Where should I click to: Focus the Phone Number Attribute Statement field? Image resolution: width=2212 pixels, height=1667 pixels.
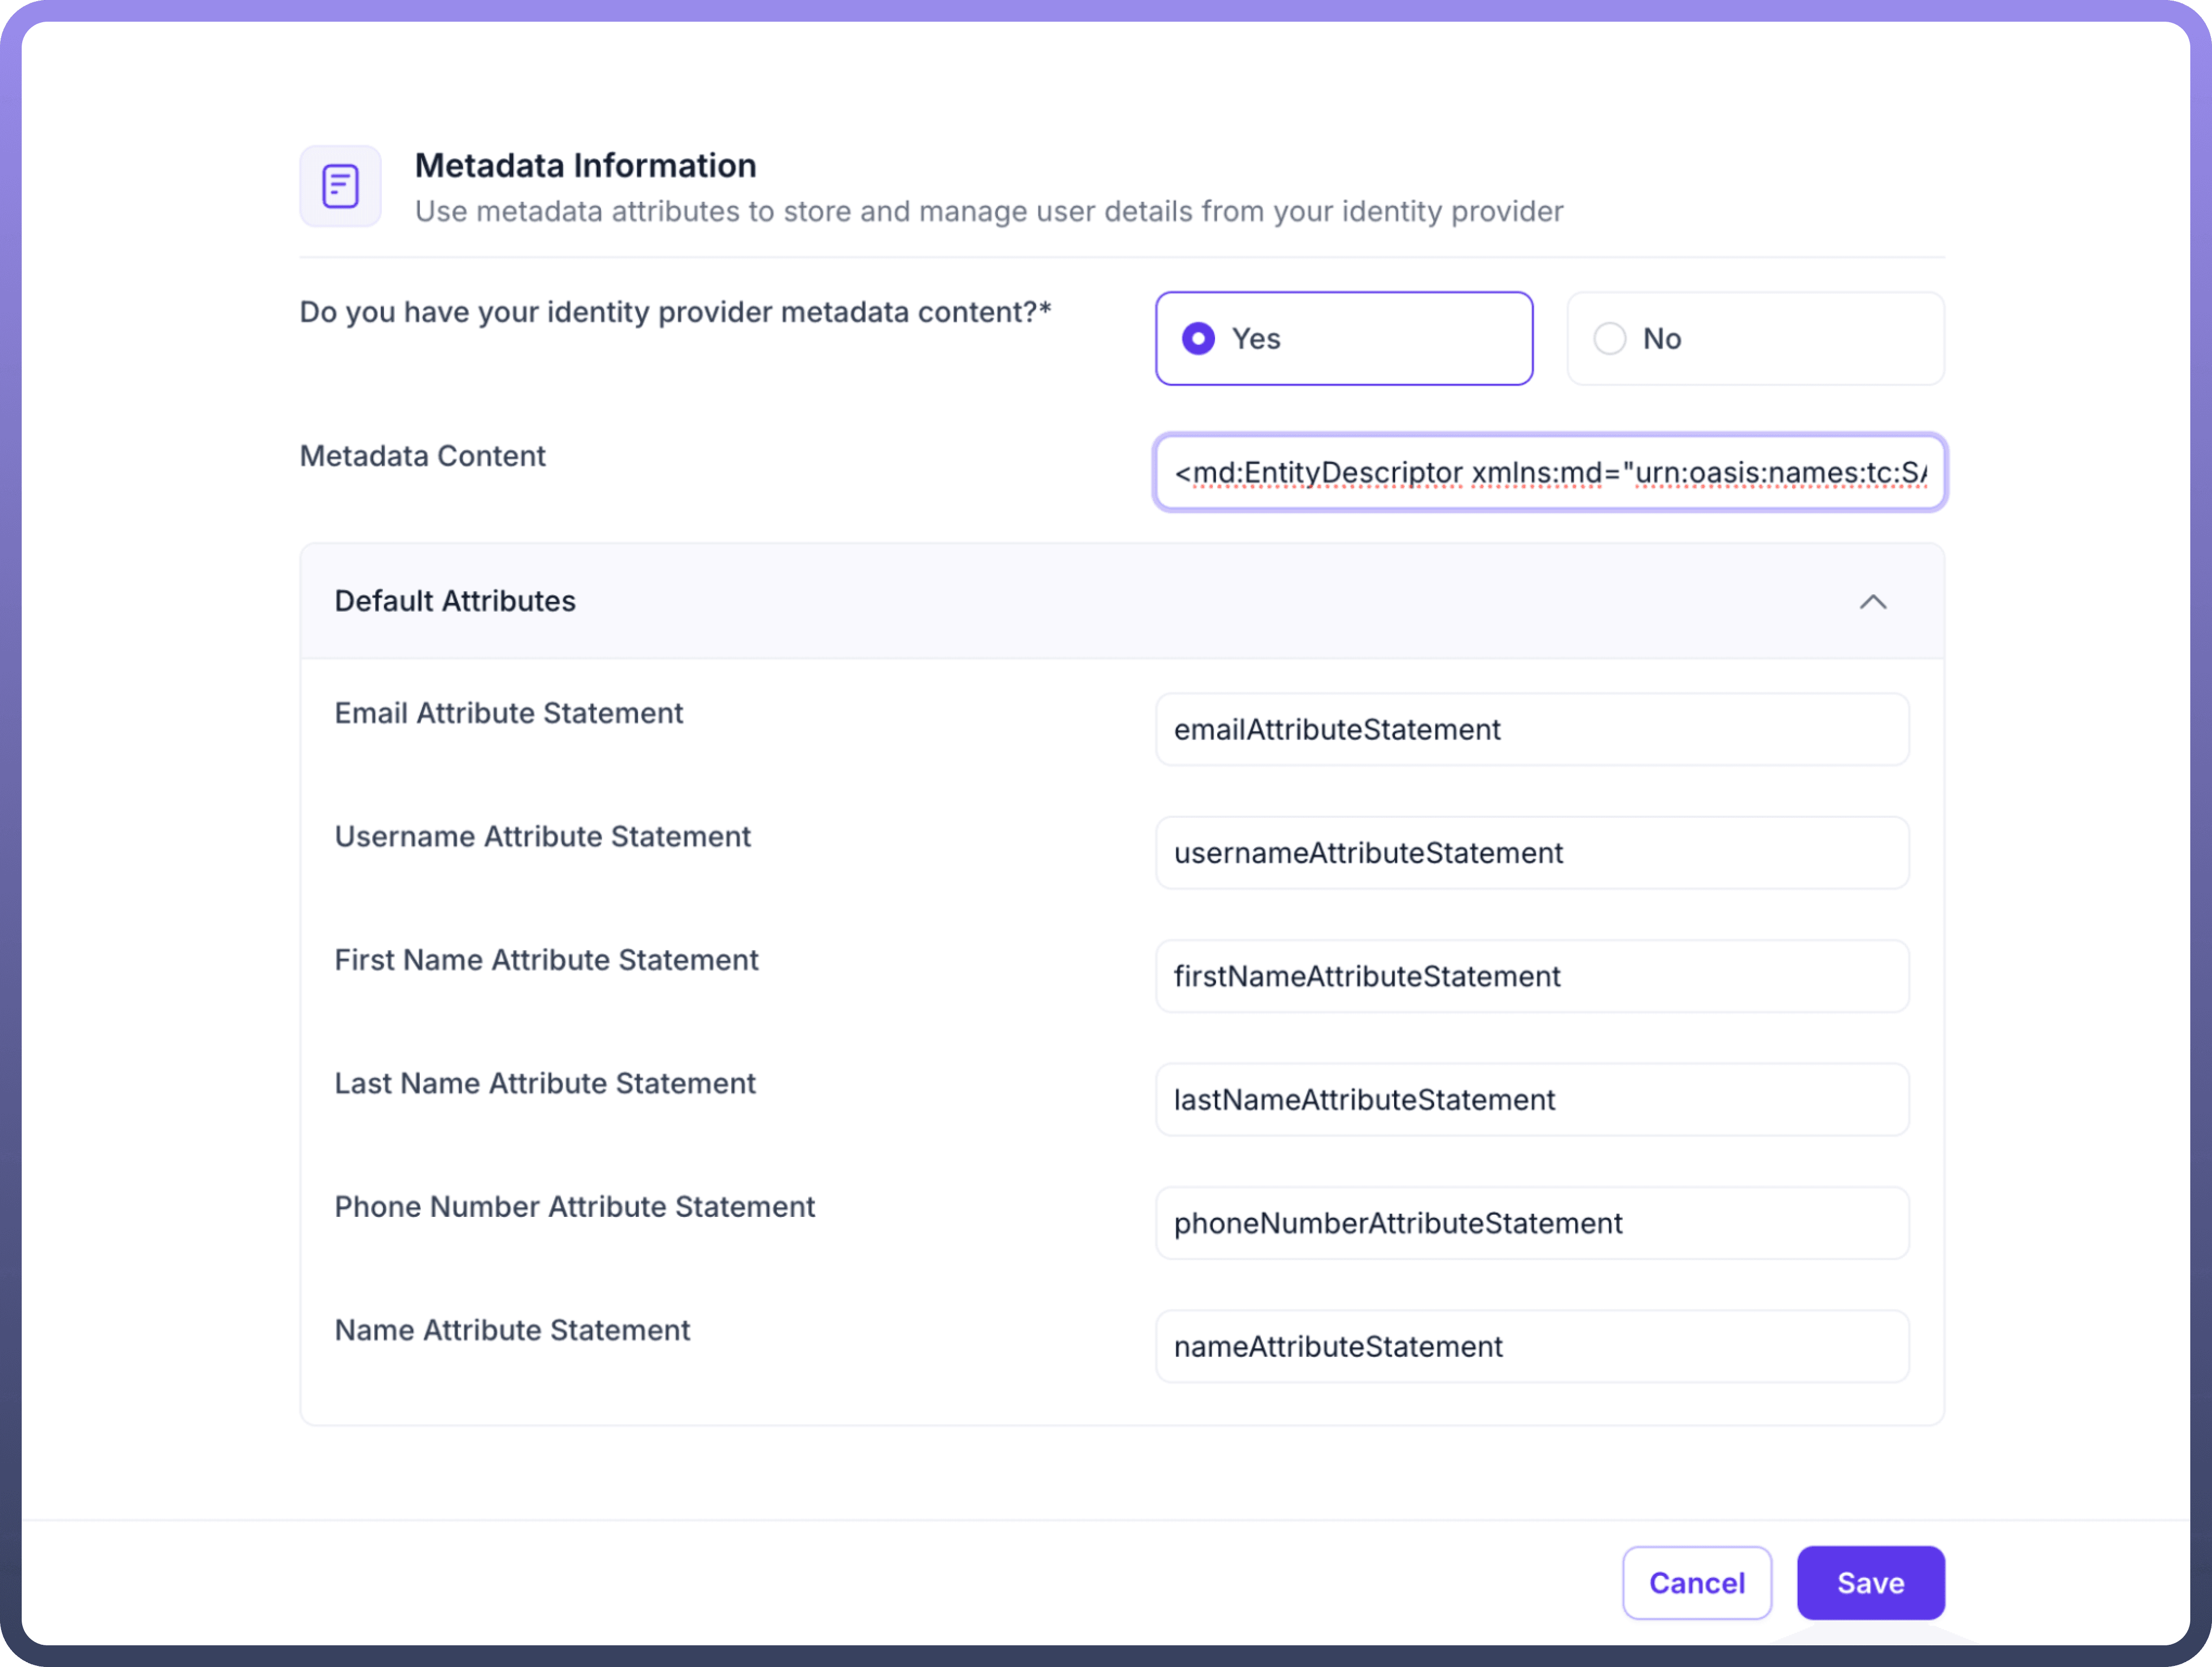1531,1223
